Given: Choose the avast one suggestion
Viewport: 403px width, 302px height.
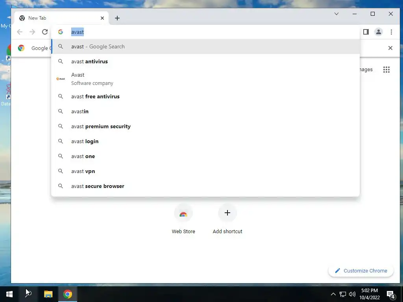Looking at the screenshot, I should 205,156.
